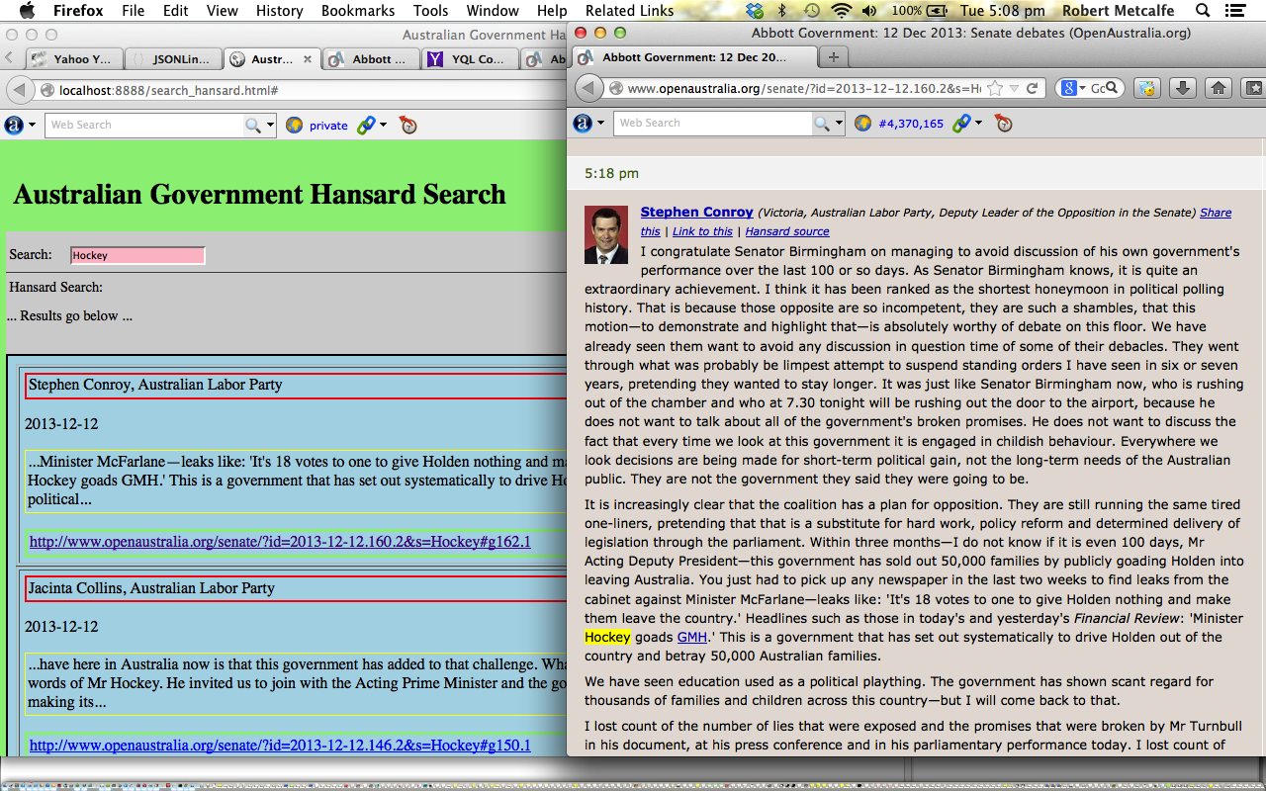Open the 2013-12-12.160.2 Hansard result link
Viewport: 1266px width, 791px height.
coord(280,542)
